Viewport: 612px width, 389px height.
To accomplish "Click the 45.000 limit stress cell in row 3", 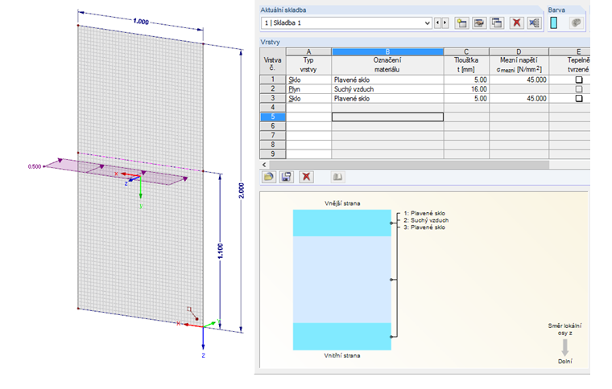I will pyautogui.click(x=519, y=99).
